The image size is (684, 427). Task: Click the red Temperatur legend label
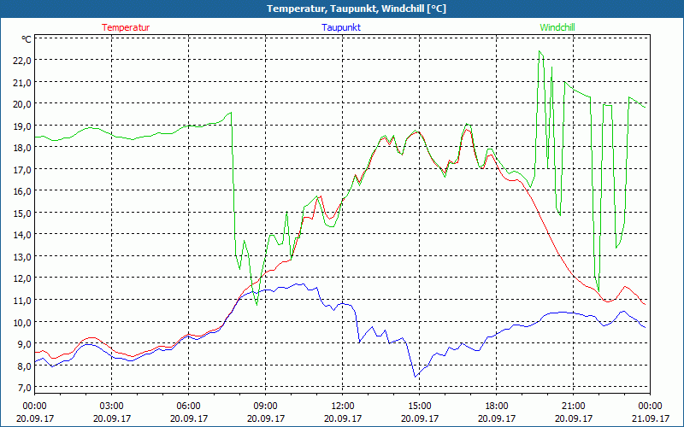(x=126, y=27)
